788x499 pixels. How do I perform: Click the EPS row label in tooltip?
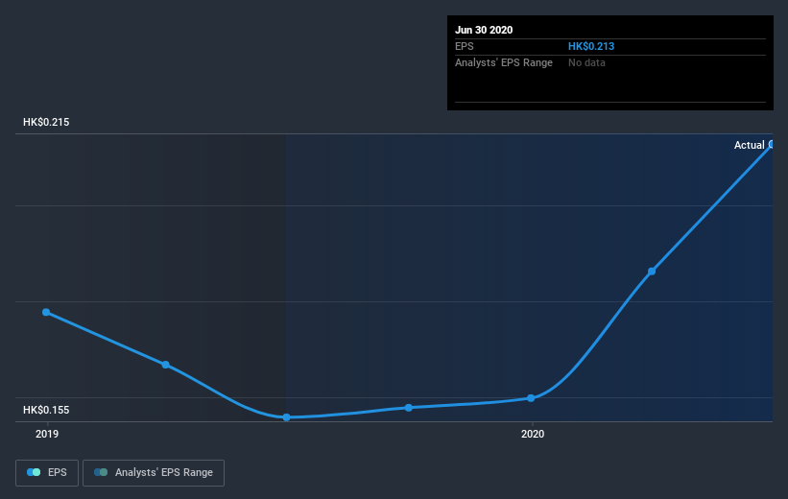coord(465,46)
